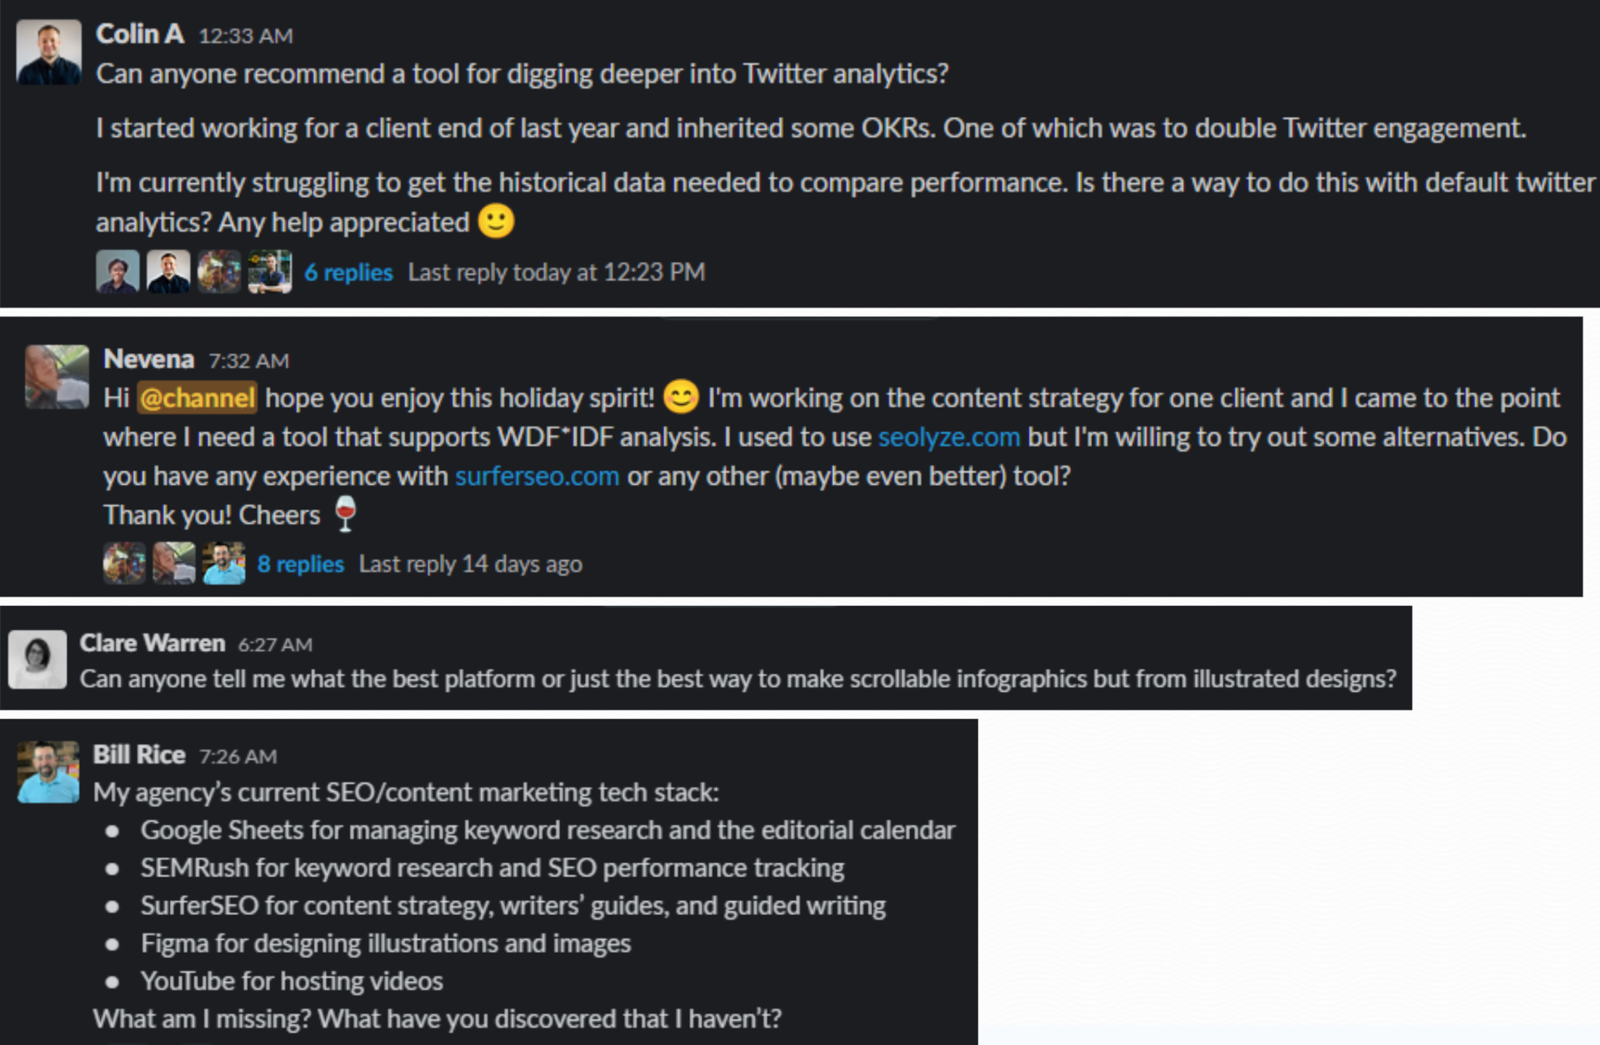This screenshot has height=1045, width=1600.
Task: Click 'Last reply today at 12:23 PM'
Action: click(556, 272)
